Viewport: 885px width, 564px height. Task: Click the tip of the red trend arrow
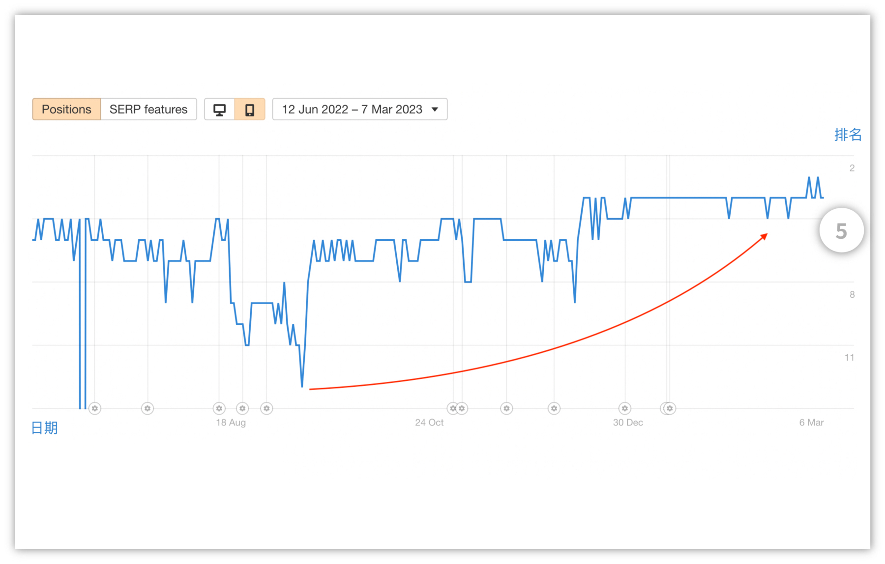[766, 235]
